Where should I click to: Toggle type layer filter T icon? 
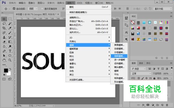(158, 69)
